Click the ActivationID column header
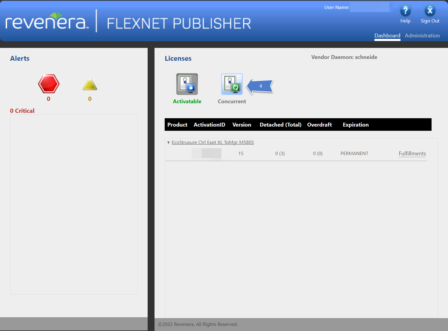Viewport: 448px width, 331px height. [210, 125]
